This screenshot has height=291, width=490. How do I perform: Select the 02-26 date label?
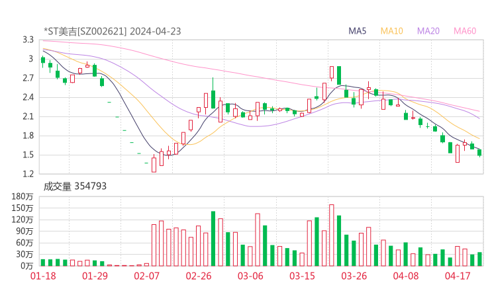[x=199, y=276]
